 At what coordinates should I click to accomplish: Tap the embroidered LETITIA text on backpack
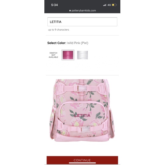click(82, 115)
